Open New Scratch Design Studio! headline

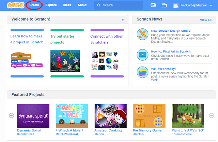[171, 31]
